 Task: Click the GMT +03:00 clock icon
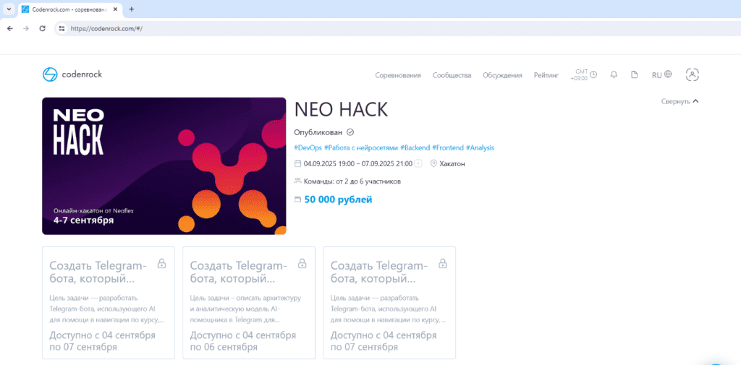(593, 74)
